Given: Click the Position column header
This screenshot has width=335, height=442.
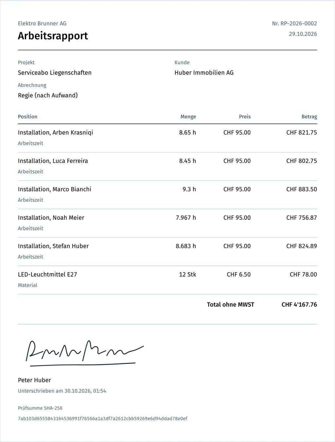Looking at the screenshot, I should pyautogui.click(x=27, y=117).
